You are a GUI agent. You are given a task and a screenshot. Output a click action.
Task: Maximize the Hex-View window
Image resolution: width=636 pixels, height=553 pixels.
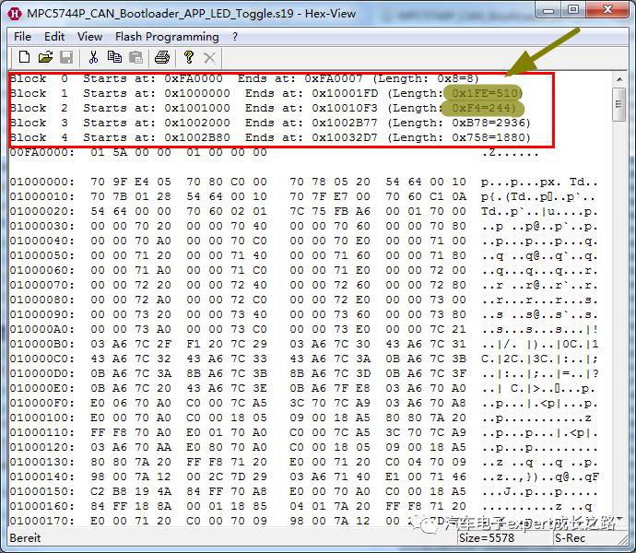tap(573, 10)
